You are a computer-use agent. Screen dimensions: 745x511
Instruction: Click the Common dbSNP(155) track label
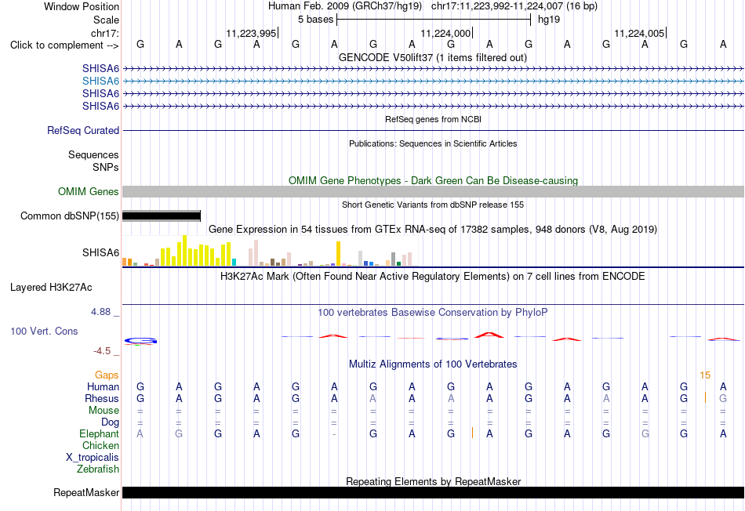tap(69, 216)
